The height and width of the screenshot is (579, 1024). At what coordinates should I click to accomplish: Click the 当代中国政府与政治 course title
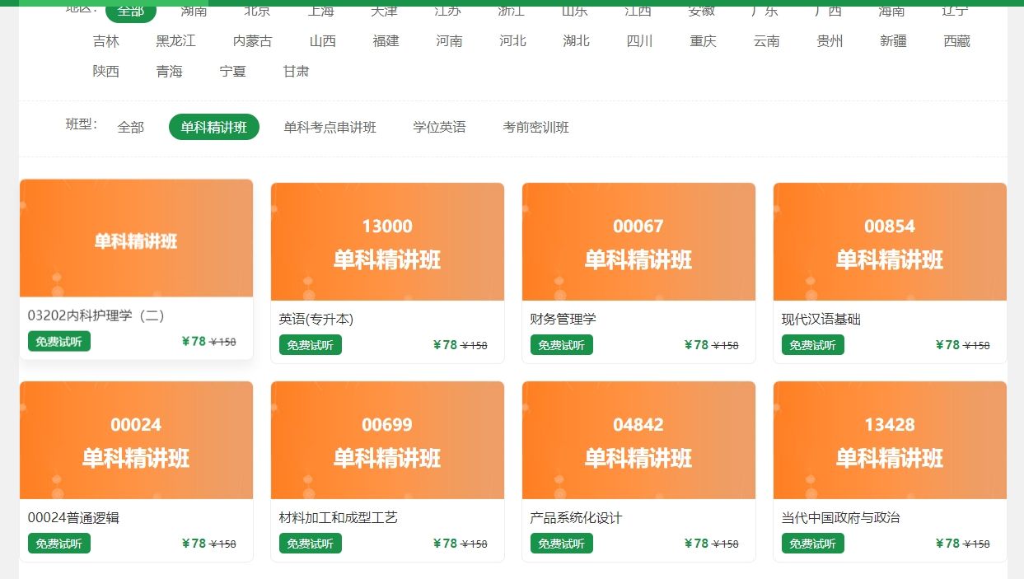(841, 517)
